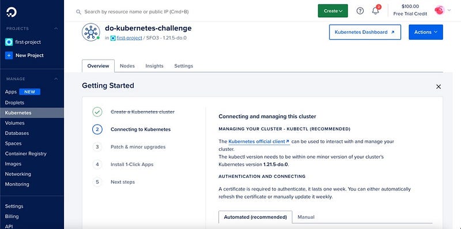The height and width of the screenshot is (229, 461).
Task: Collapse the Manage section chevron
Action: [x=56, y=79]
